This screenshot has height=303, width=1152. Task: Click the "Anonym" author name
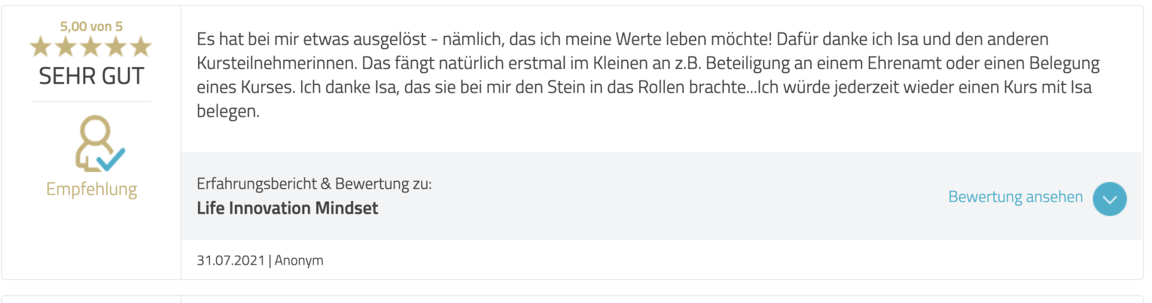pyautogui.click(x=299, y=260)
